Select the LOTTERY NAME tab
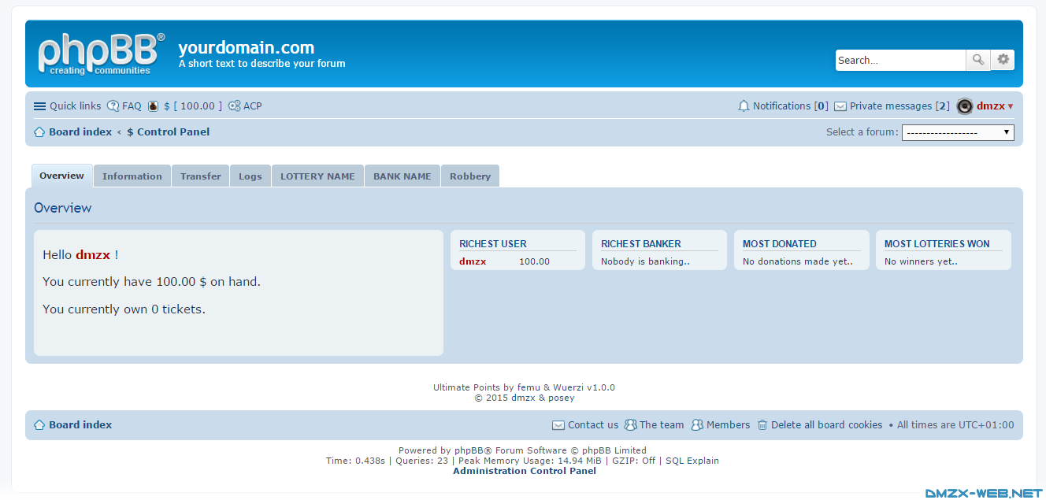This screenshot has height=500, width=1046. (x=317, y=176)
